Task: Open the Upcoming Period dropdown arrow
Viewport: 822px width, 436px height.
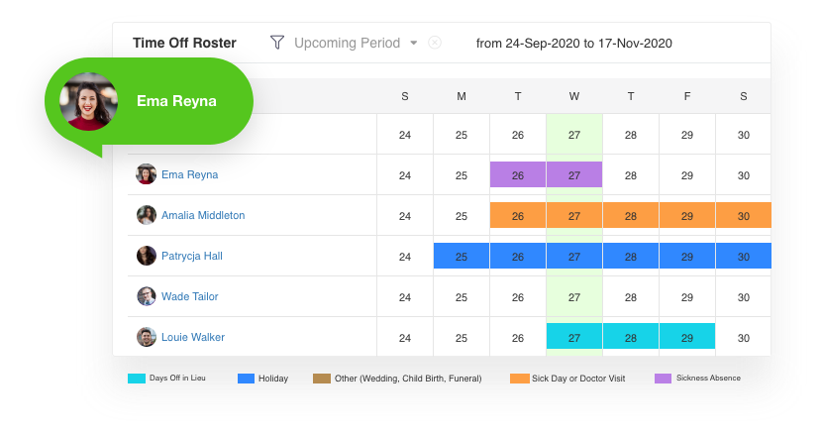Action: pyautogui.click(x=414, y=43)
